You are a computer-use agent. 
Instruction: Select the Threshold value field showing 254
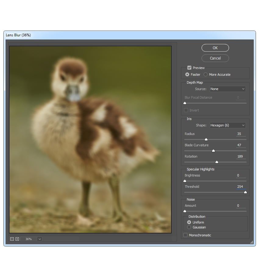[240, 187]
